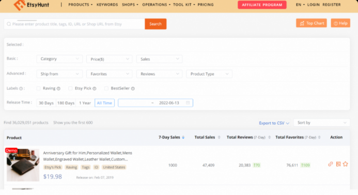Open the Sort by dropdown

coord(321,123)
